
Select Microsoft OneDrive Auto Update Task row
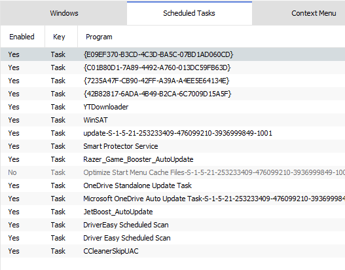(173, 199)
